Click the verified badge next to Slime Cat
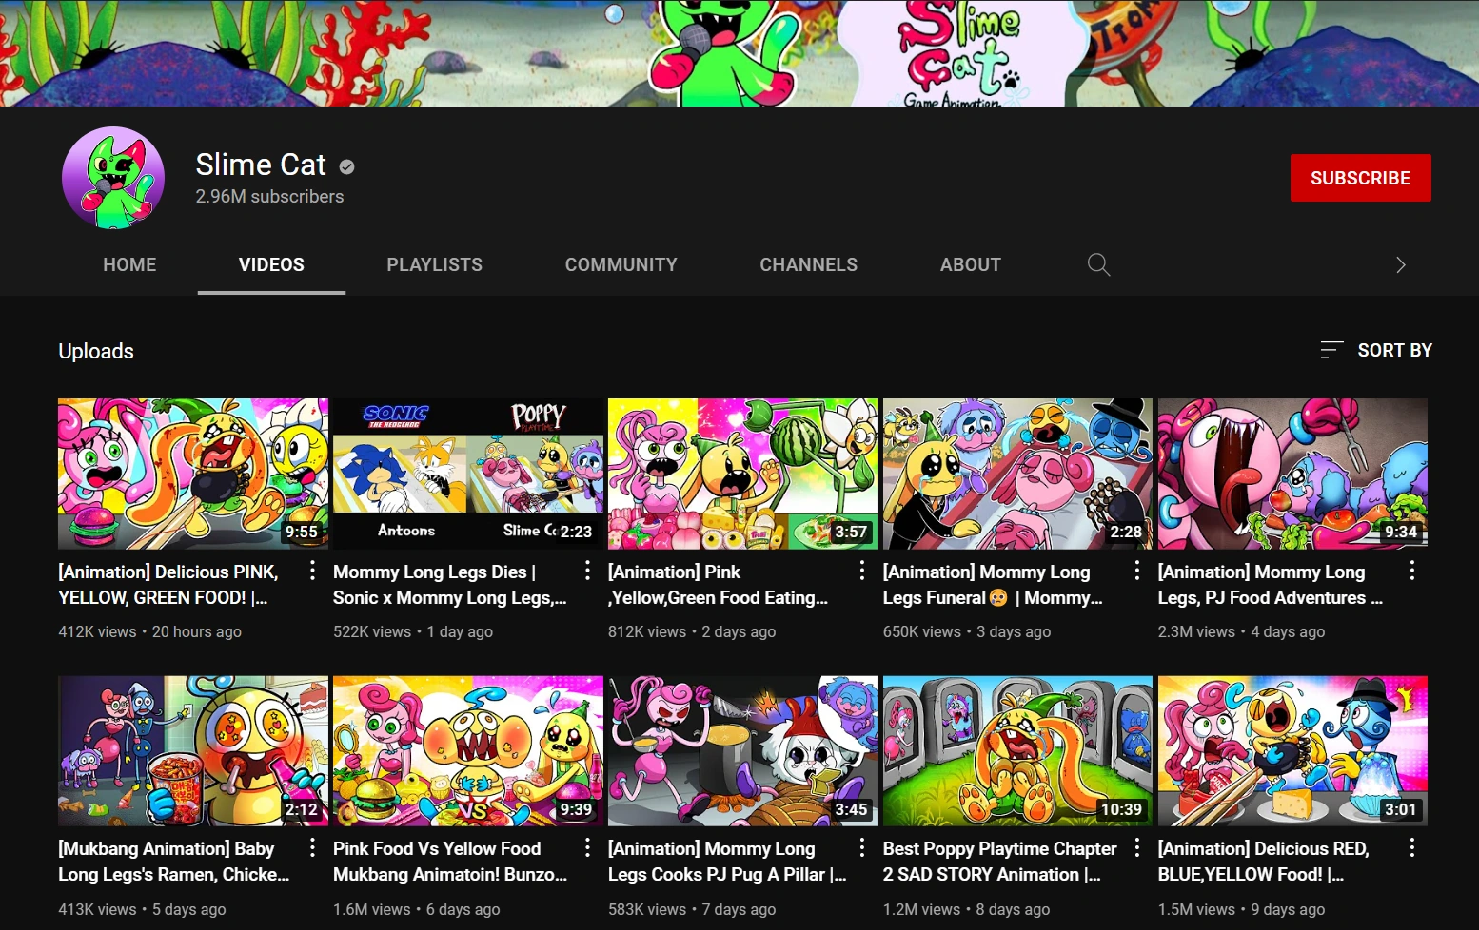This screenshot has width=1479, height=930. tap(345, 165)
